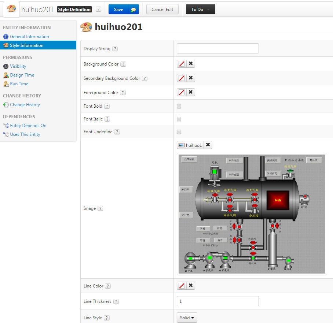This screenshot has width=333, height=323.
Task: Go to General Information section
Action: (x=29, y=37)
